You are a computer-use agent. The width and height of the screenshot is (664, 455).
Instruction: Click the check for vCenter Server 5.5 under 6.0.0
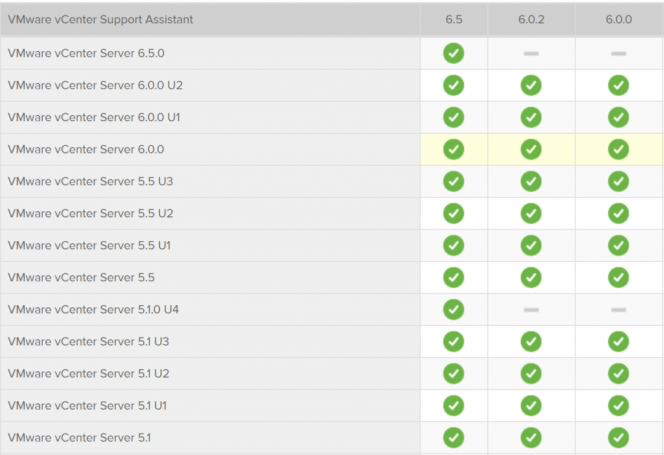tap(619, 277)
